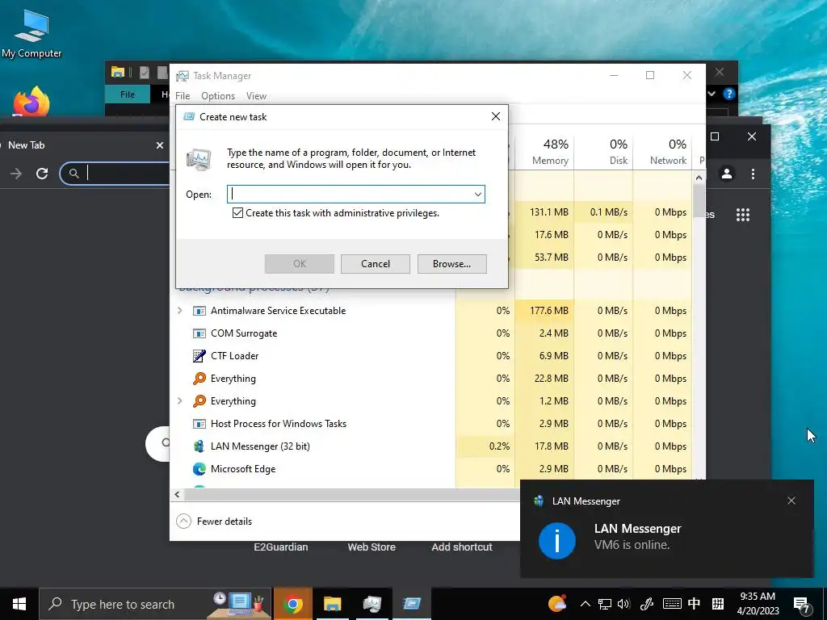Select the LAN Messenger (32 bit) process icon

pyautogui.click(x=199, y=446)
